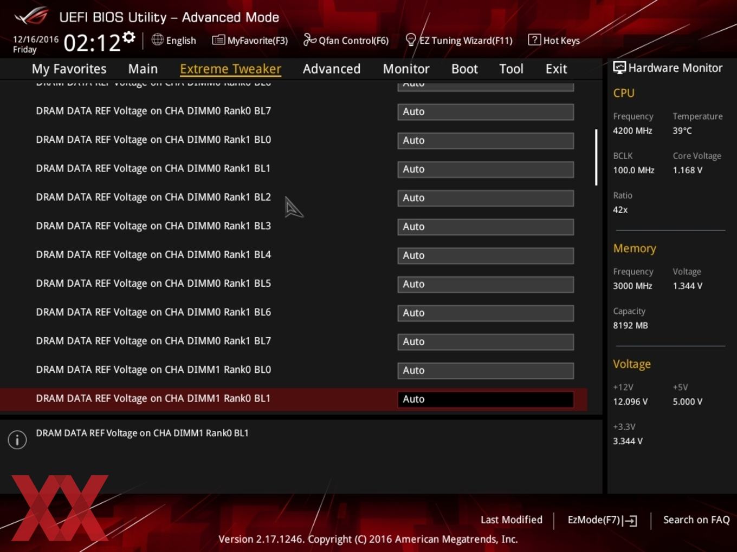Viewport: 737px width, 552px height.
Task: Click +12V value 12.096 V
Action: point(630,402)
